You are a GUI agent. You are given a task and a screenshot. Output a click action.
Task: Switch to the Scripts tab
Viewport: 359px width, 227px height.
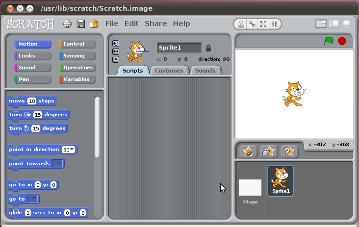(x=133, y=71)
